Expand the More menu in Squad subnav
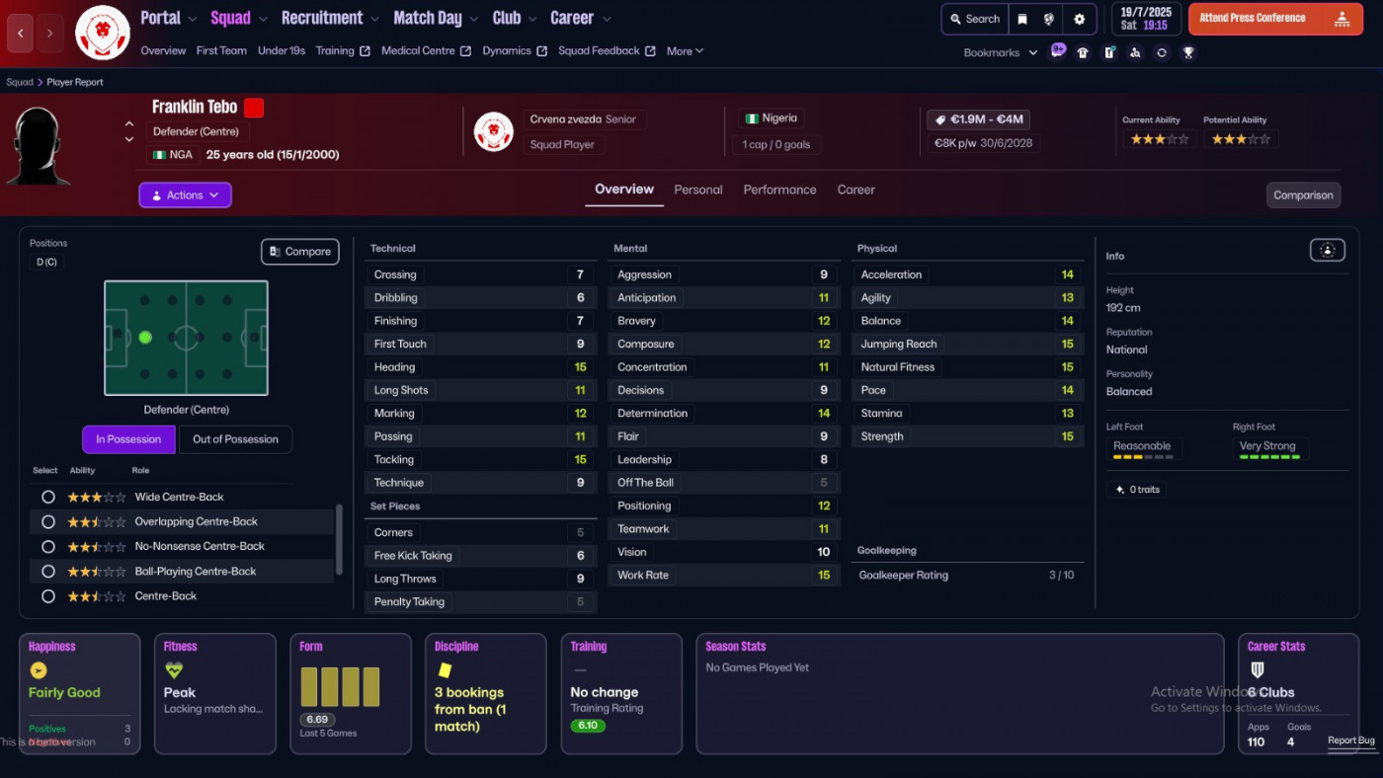Screen dimensions: 1383x778 click(685, 51)
